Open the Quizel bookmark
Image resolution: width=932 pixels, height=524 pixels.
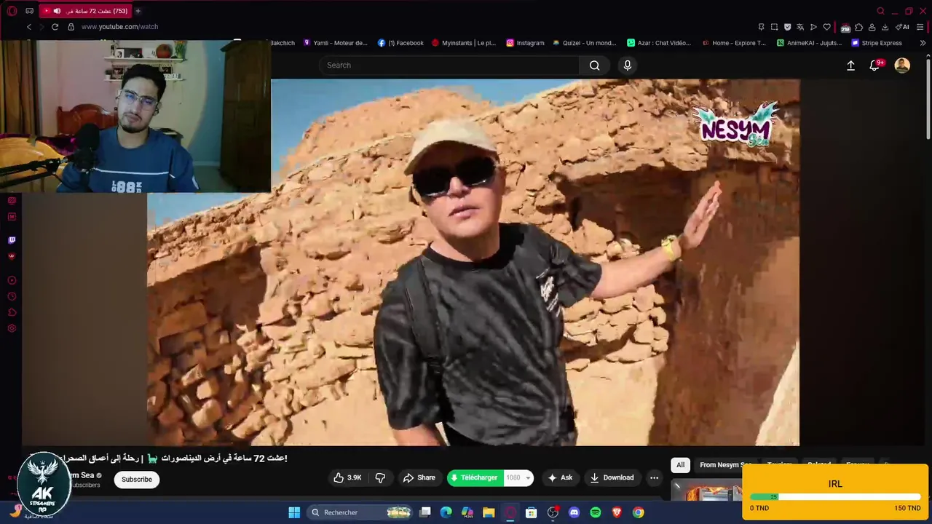point(585,43)
